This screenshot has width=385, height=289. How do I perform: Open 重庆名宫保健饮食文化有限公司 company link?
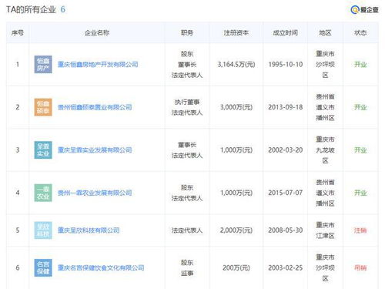click(x=101, y=267)
